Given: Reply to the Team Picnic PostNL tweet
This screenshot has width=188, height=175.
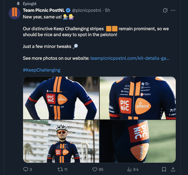Looking at the screenshot, I should (x=26, y=169).
